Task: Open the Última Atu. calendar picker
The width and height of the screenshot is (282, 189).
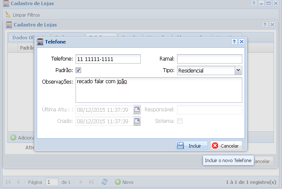Action: 137,110
